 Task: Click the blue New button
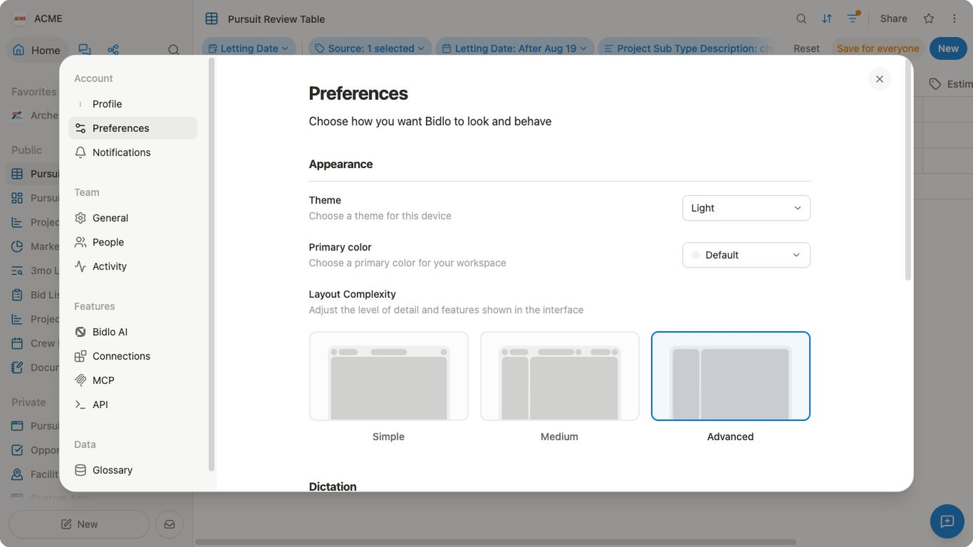[948, 49]
